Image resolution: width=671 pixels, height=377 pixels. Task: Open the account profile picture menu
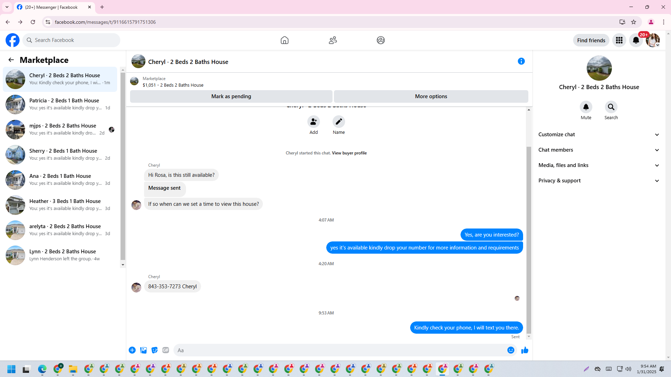(x=653, y=40)
